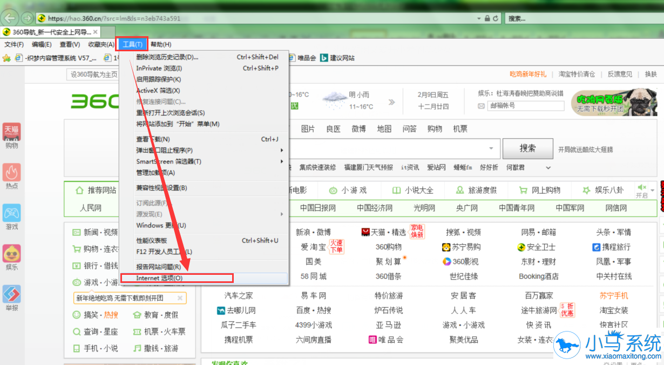The image size is (664, 365).
Task: Go forward with the browser forward arrow
Action: 26,18
